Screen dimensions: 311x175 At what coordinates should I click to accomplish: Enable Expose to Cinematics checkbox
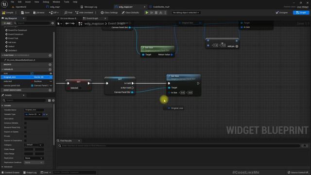click(x=25, y=140)
